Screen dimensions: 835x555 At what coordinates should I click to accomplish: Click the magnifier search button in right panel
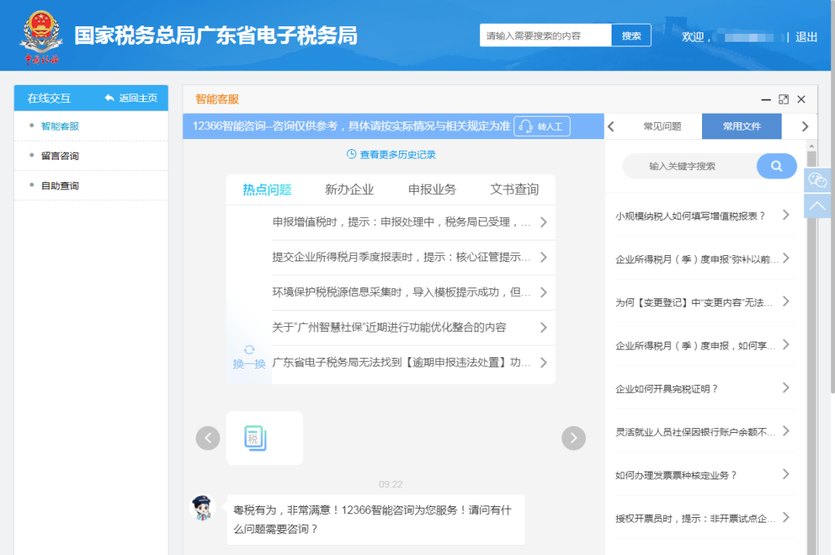(x=776, y=166)
